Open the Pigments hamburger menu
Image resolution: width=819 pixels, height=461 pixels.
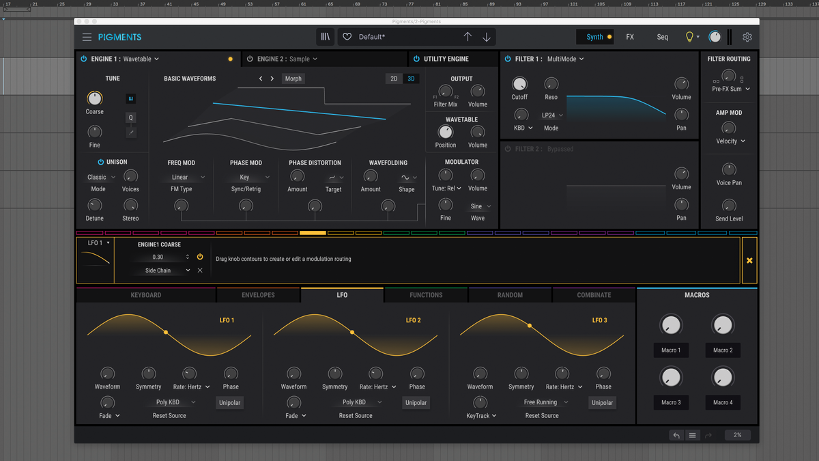coord(87,36)
